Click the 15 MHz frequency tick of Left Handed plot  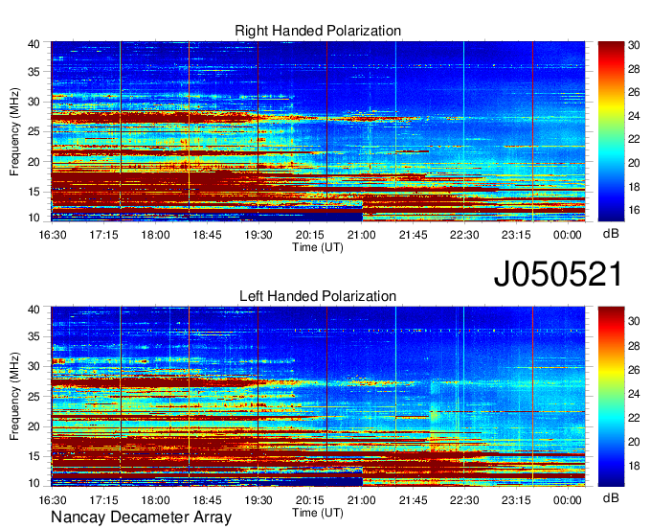tap(34, 456)
